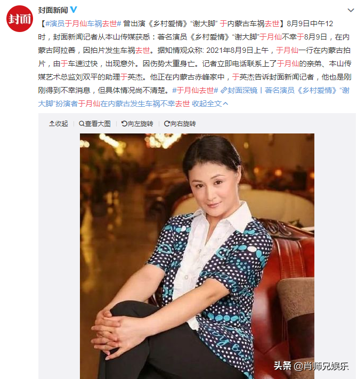Click the up chevron after 收起全文
This screenshot has height=379, width=357.
click(225, 104)
